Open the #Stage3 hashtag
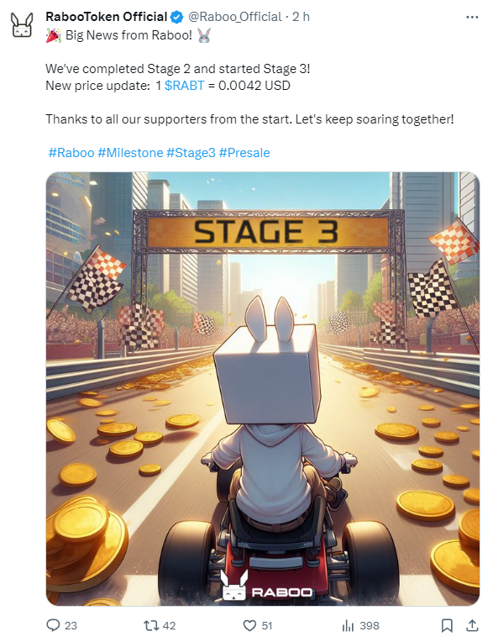Image resolution: width=493 pixels, height=642 pixels. pyautogui.click(x=191, y=153)
